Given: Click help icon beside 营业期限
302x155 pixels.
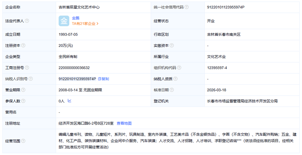Looking at the screenshot, I should tap(23, 90).
